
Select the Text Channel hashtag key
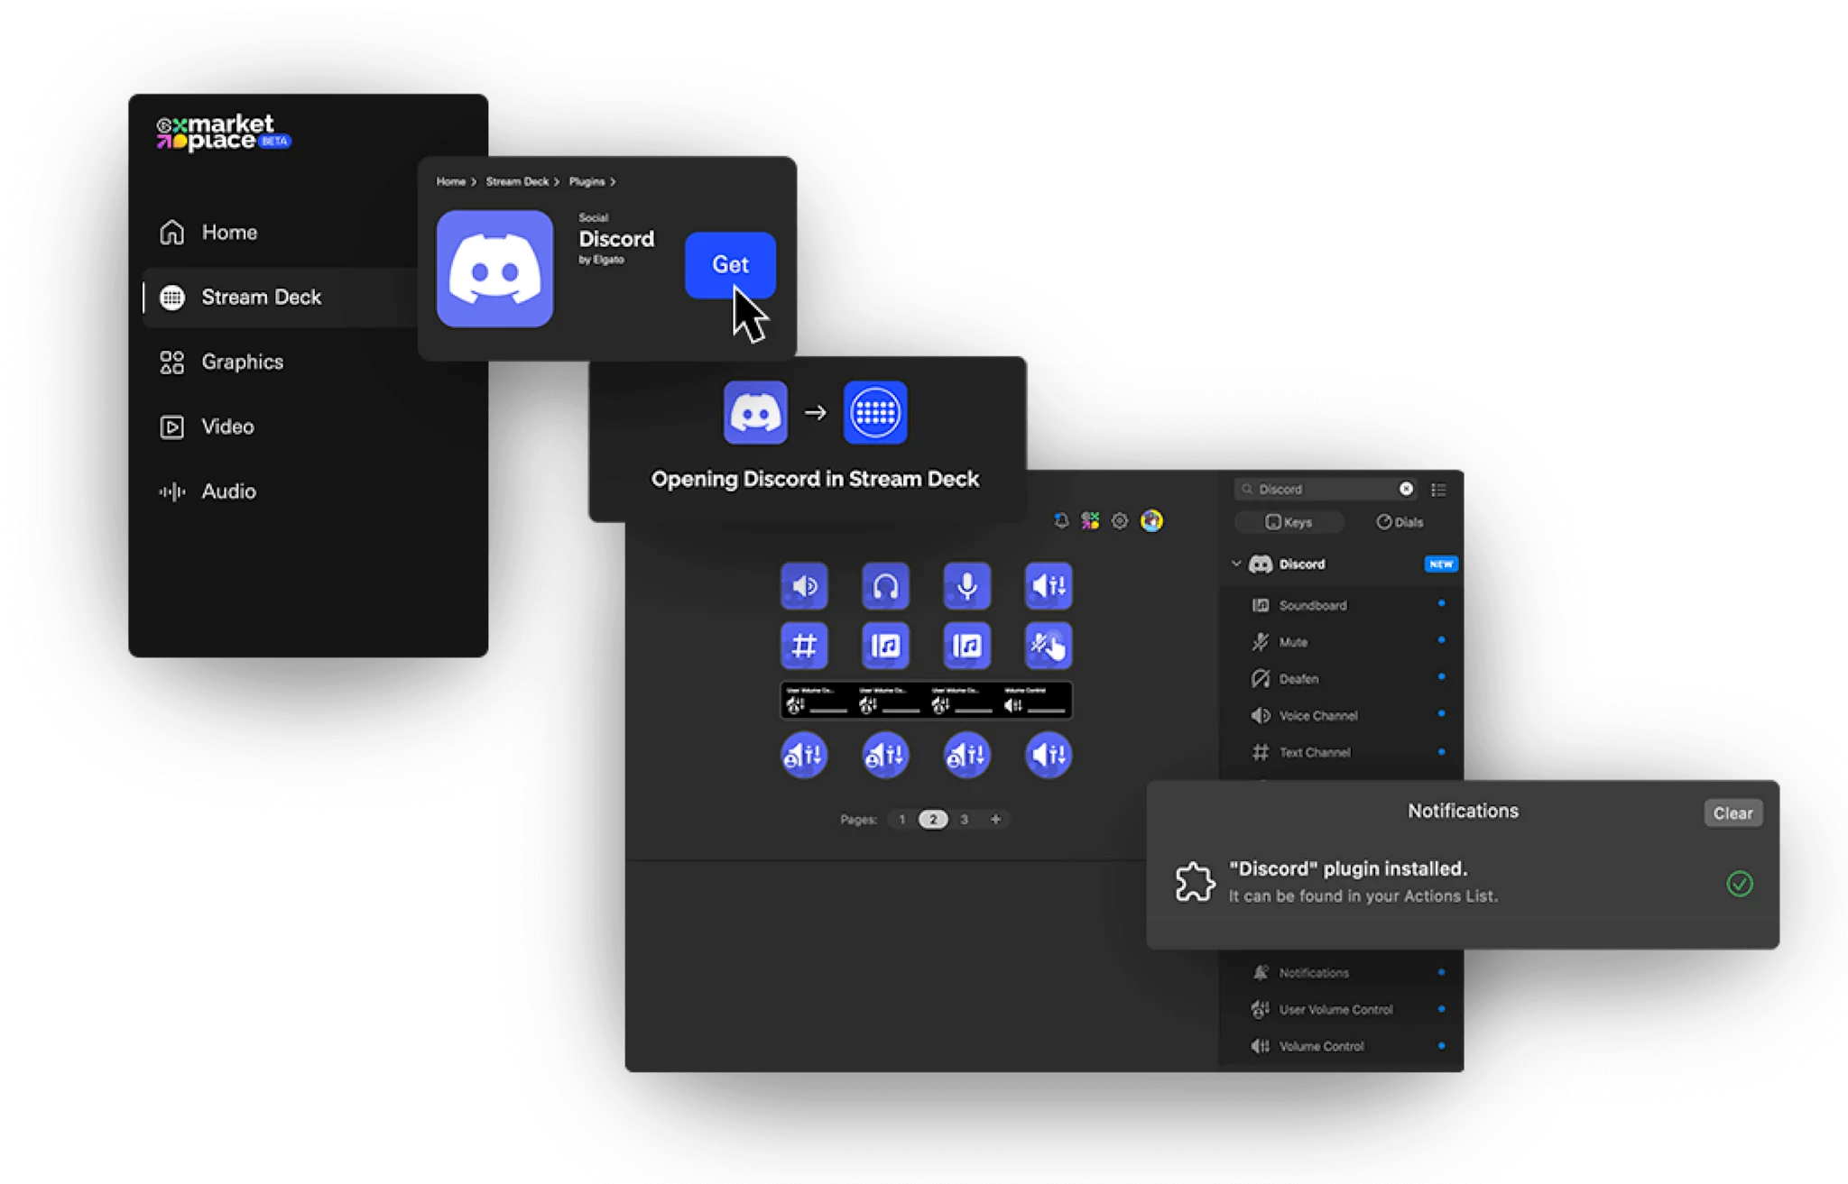(x=804, y=646)
